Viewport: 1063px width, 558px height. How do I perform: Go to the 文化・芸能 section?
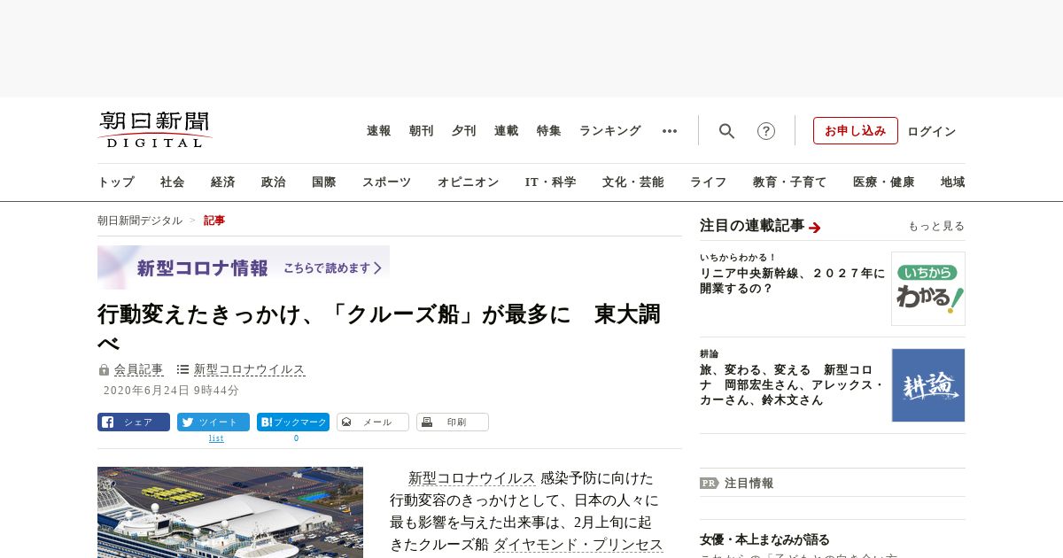[633, 182]
